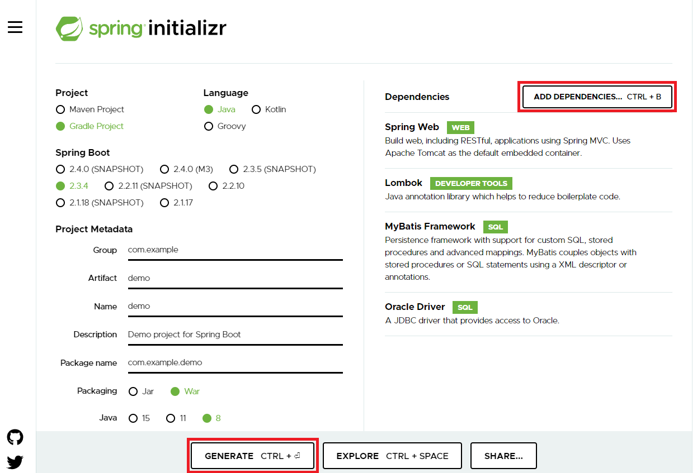Pick Java version 15

pyautogui.click(x=139, y=418)
